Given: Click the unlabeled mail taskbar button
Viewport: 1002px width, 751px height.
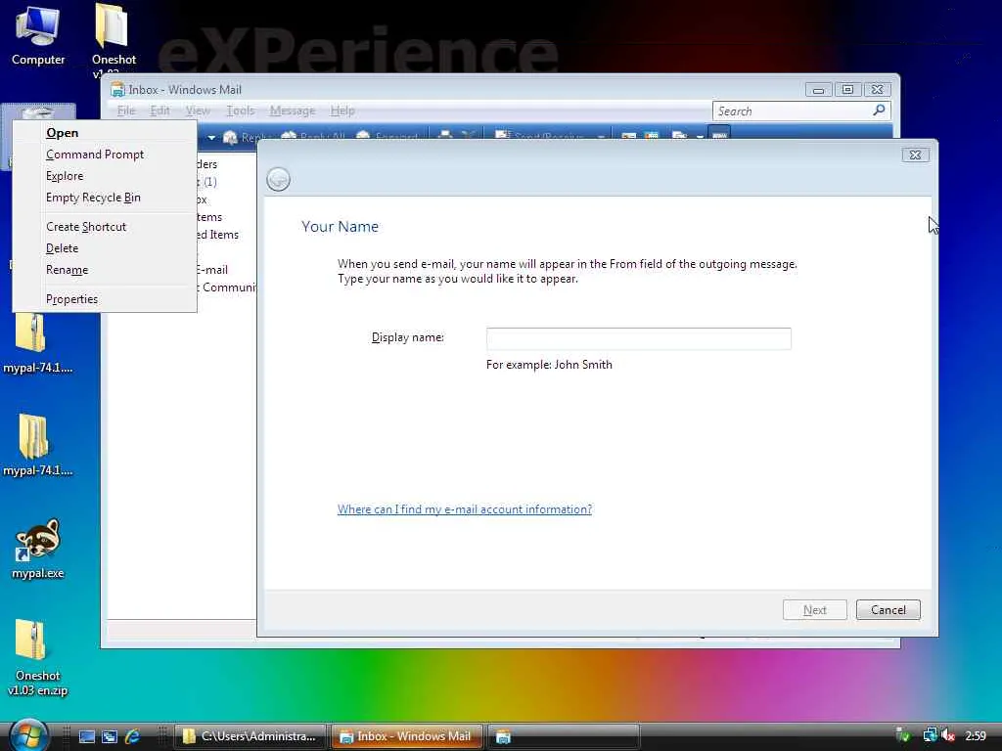Looking at the screenshot, I should 564,736.
